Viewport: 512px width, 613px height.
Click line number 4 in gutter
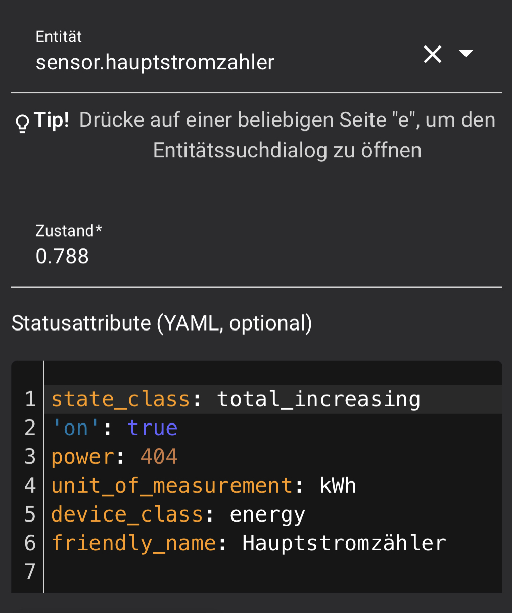click(x=30, y=486)
